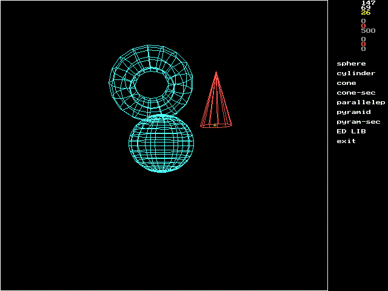Choose the cylinder menu entry
The height and width of the screenshot is (291, 388).
[356, 73]
